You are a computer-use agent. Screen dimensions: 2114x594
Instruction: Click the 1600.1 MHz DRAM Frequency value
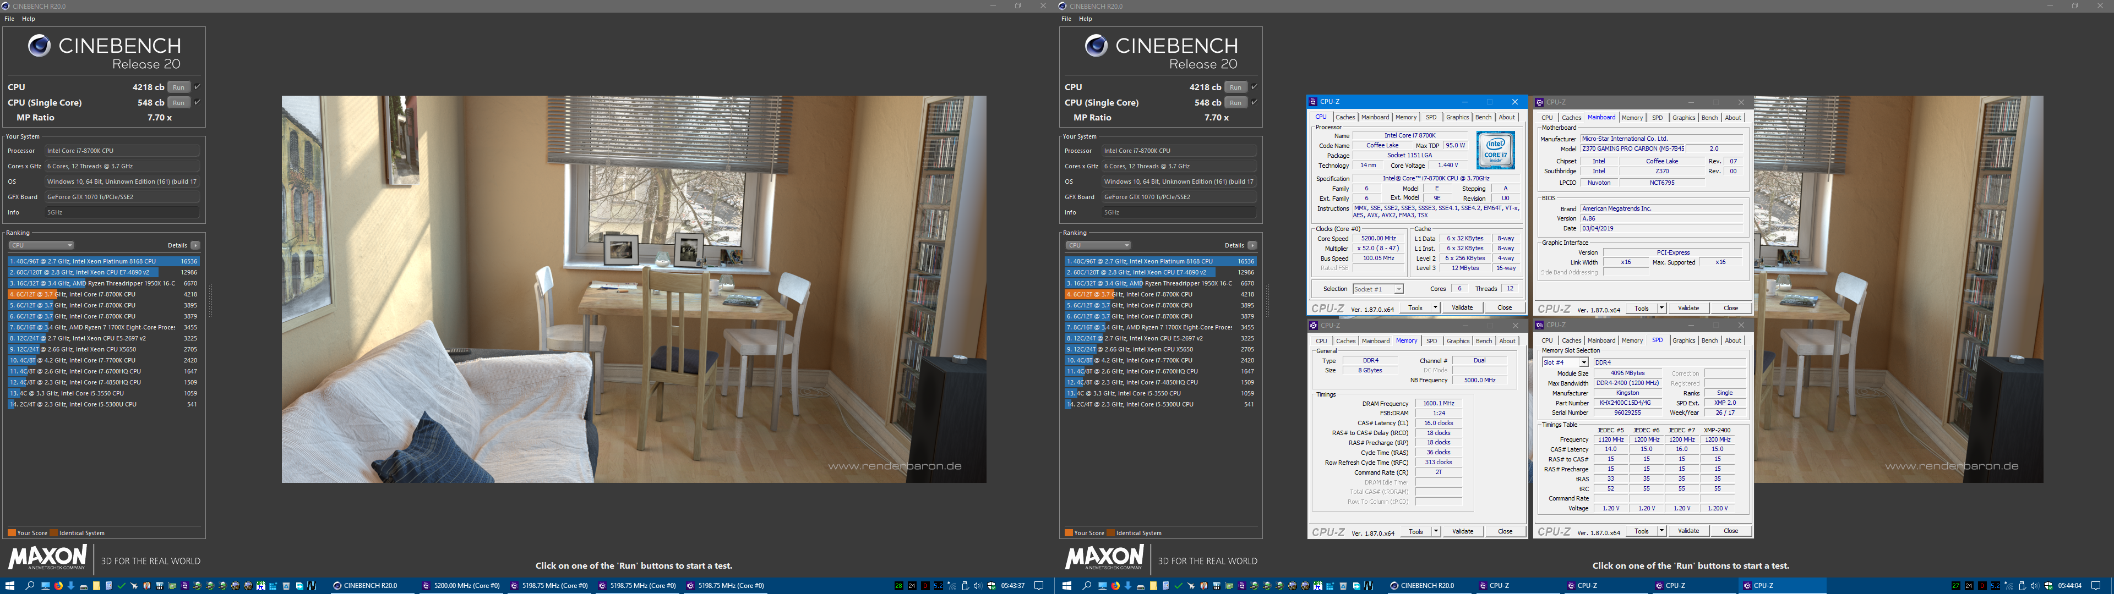(1438, 404)
